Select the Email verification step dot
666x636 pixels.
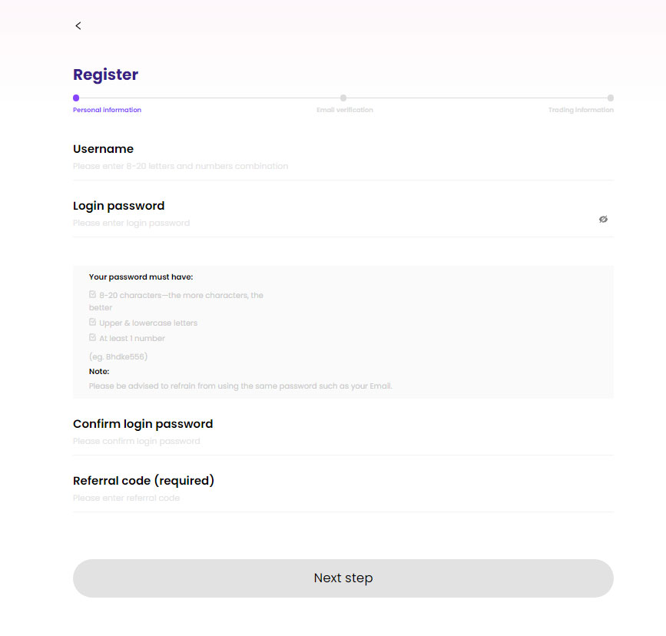coord(343,98)
